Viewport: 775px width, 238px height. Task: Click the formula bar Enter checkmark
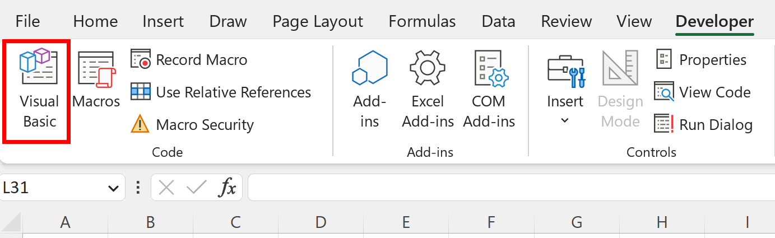(196, 188)
